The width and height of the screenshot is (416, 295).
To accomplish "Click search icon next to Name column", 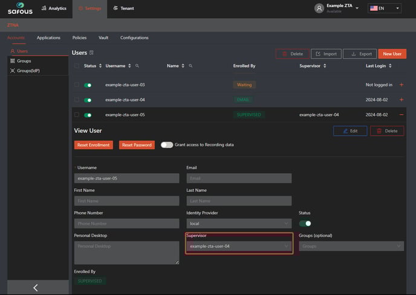I will click(190, 66).
